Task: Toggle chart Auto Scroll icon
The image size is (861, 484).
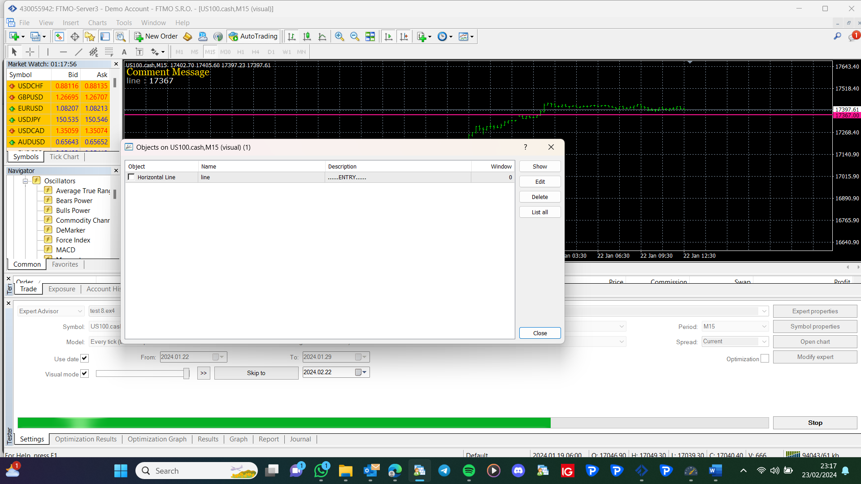Action: 388,37
